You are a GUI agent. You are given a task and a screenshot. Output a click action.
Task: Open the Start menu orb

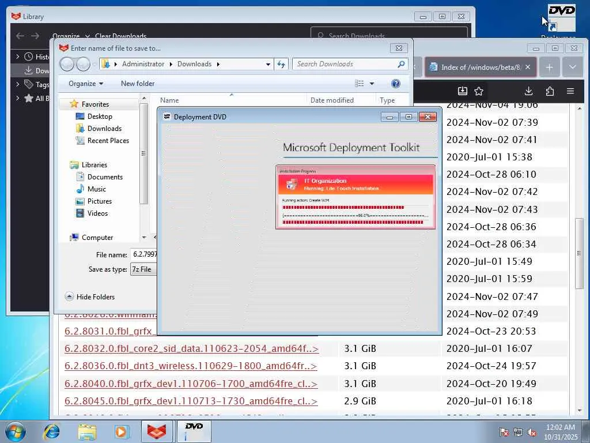[16, 431]
